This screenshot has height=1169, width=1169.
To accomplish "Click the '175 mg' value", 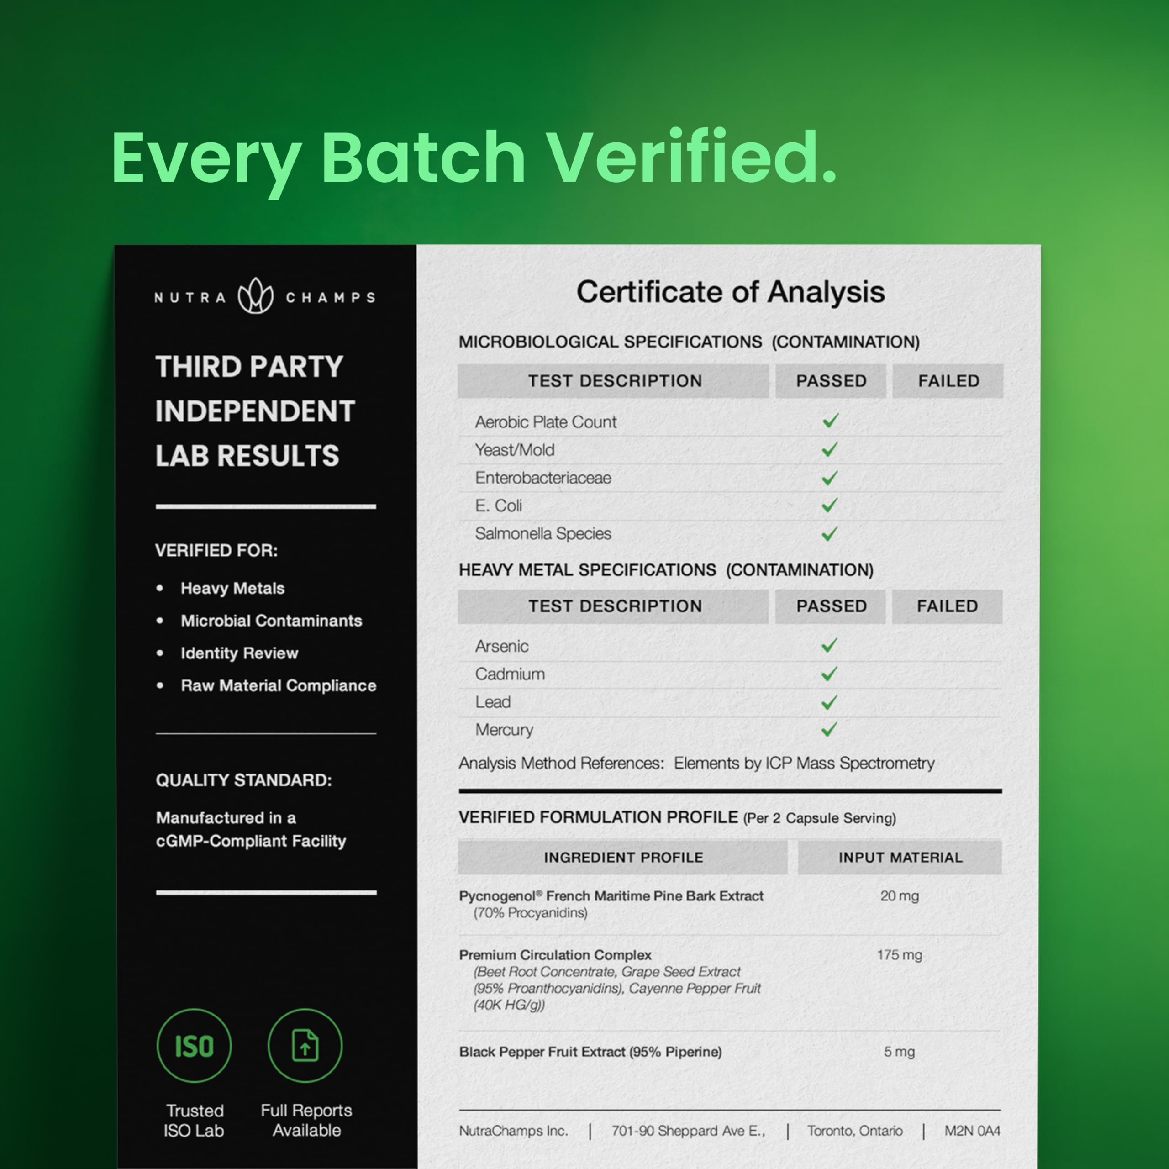I will (899, 955).
